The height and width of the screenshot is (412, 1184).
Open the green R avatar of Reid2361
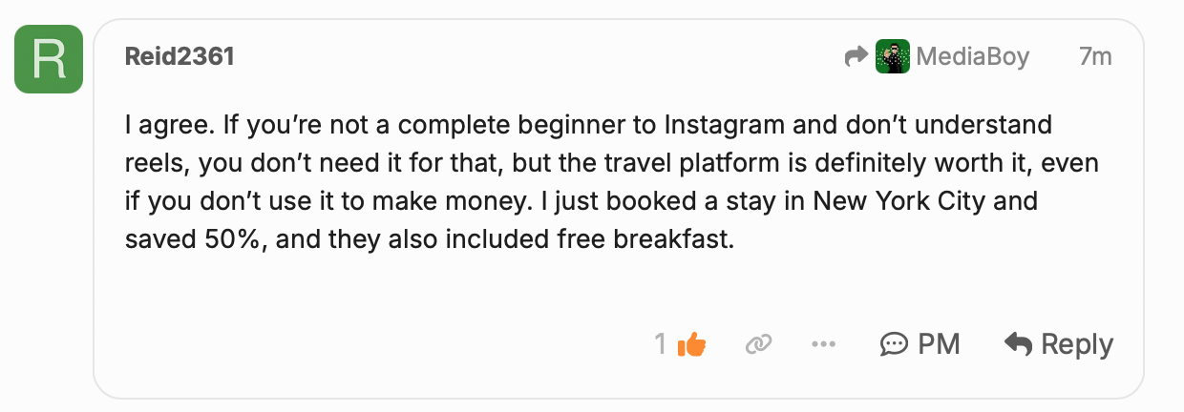[x=49, y=59]
